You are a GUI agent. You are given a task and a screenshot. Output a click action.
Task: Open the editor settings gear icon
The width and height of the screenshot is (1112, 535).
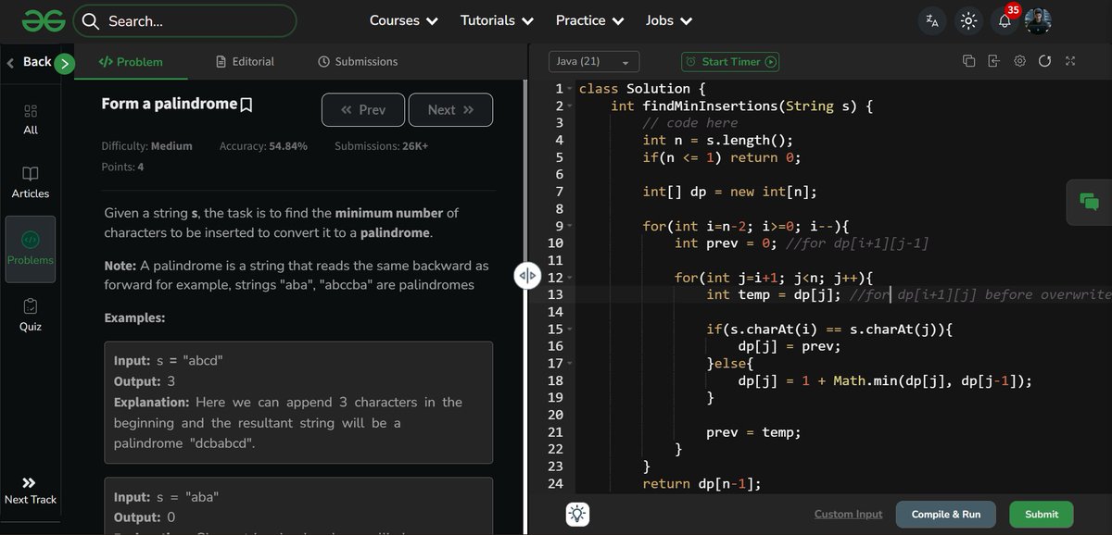click(x=1018, y=60)
